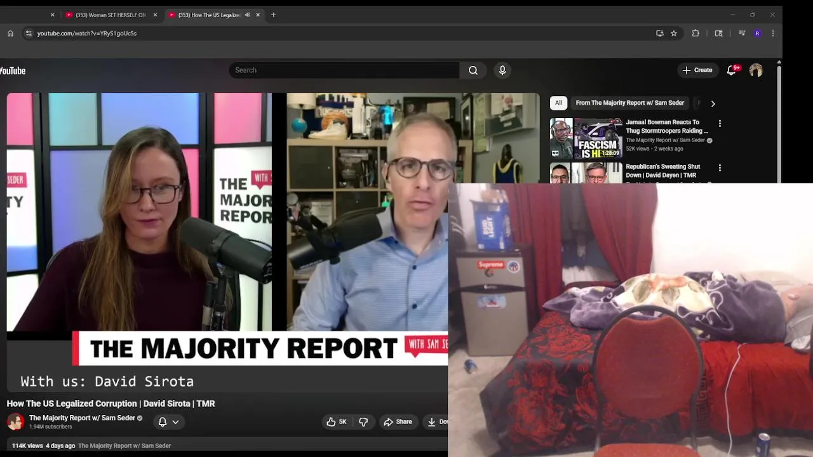Image resolution: width=813 pixels, height=457 pixels.
Task: Open a new browser tab
Action: tap(273, 15)
